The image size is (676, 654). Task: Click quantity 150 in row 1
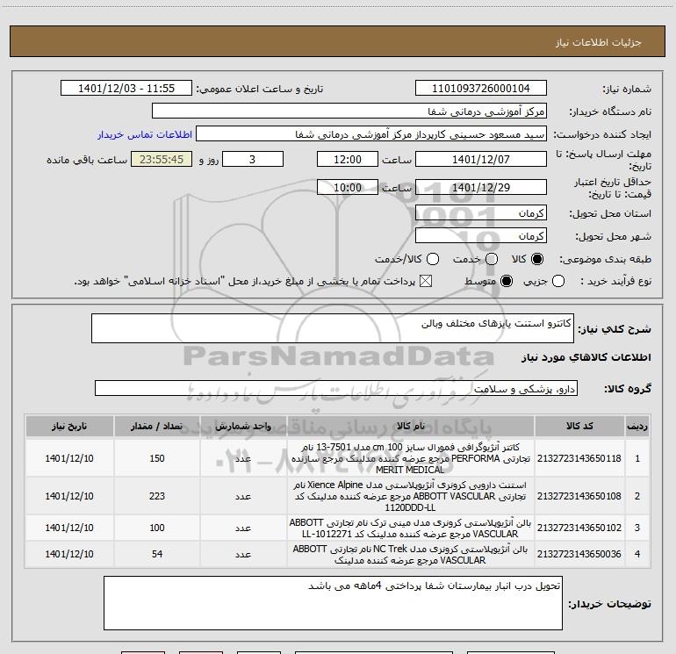157,458
